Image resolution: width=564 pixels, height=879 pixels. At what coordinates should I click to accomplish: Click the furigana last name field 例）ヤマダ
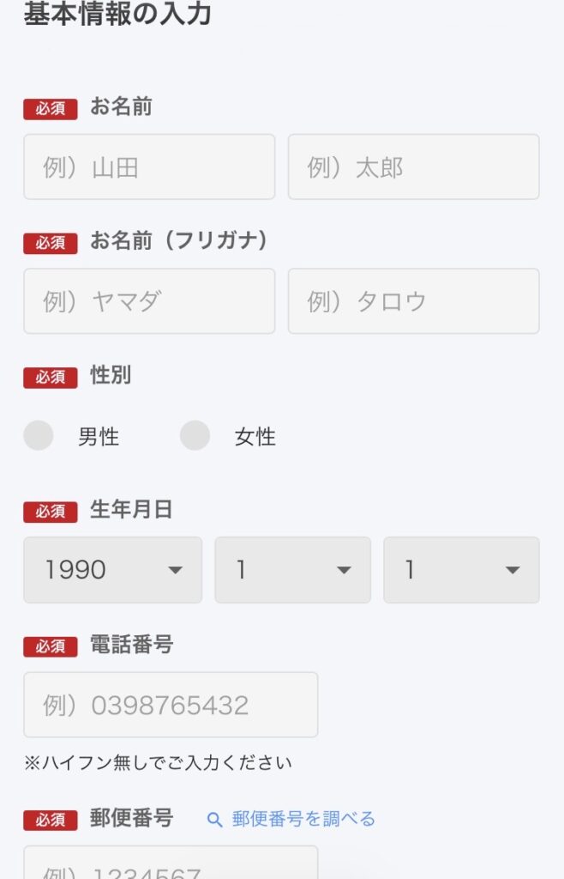(149, 301)
